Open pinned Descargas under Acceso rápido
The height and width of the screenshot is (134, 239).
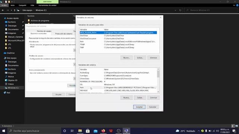(12, 26)
